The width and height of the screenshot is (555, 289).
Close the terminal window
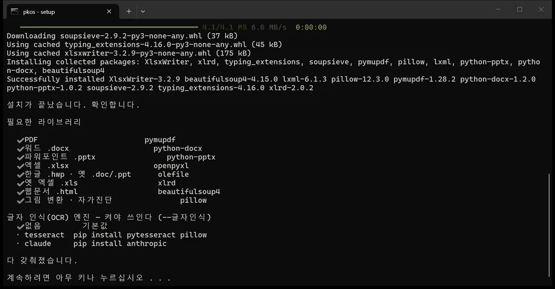[541, 10]
